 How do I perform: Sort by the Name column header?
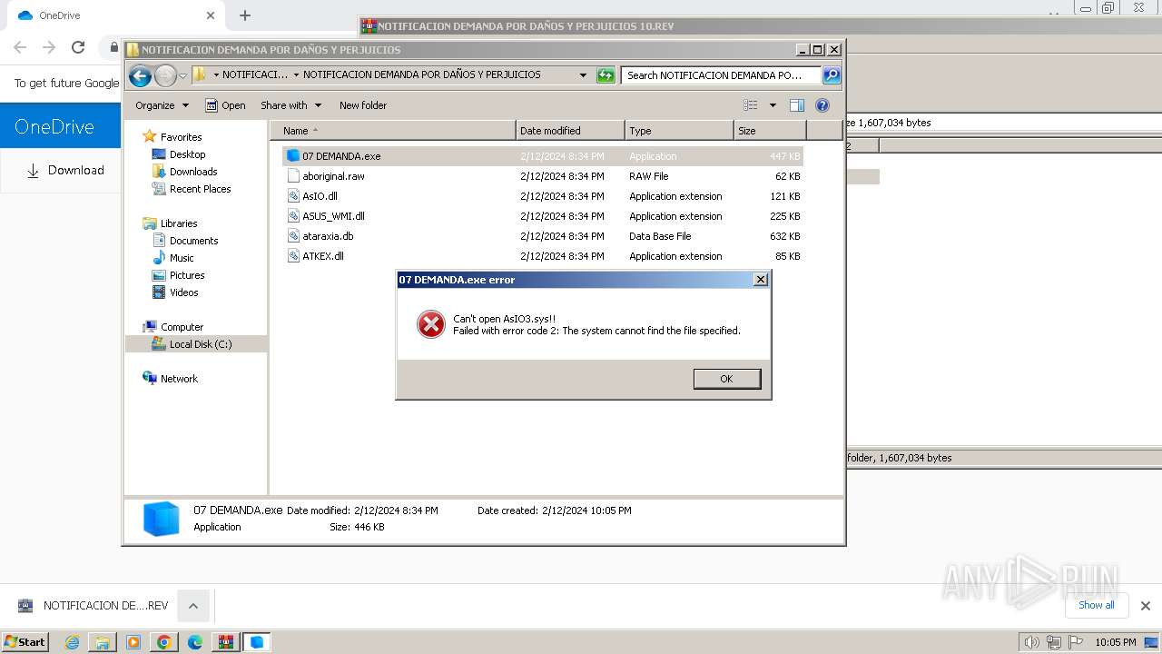392,131
